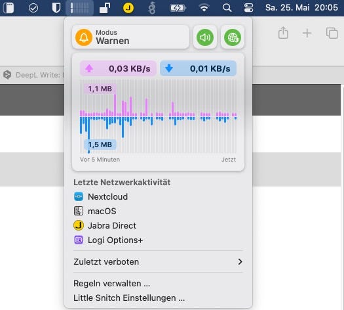The width and height of the screenshot is (344, 310).
Task: Click the pink upload rate 0,03 KB/s
Action: (x=118, y=68)
